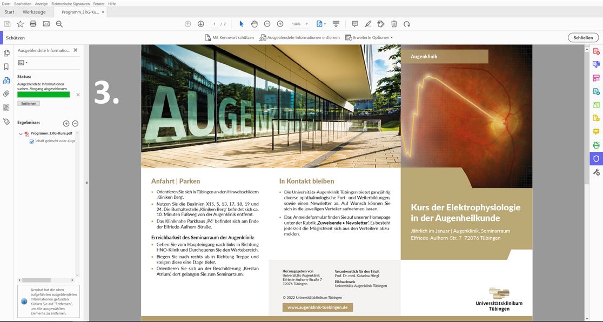The height and width of the screenshot is (322, 603).
Task: Activate the hand pan tool
Action: pos(254,24)
